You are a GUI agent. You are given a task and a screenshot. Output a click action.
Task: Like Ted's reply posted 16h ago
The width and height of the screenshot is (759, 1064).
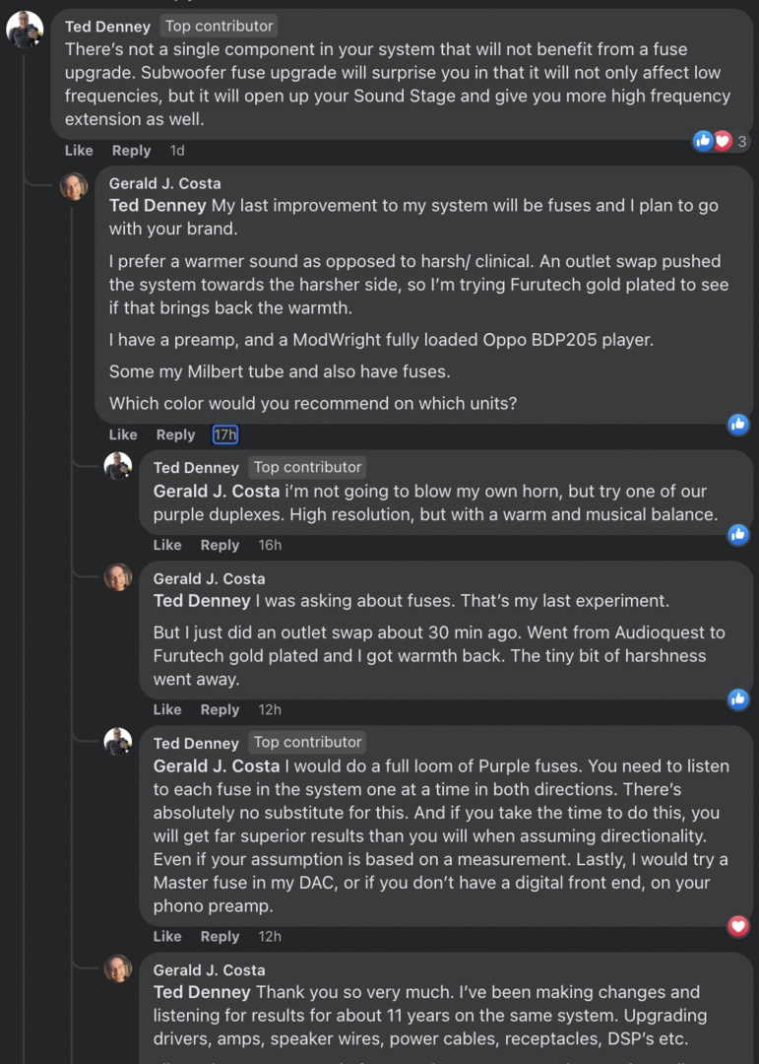(167, 545)
